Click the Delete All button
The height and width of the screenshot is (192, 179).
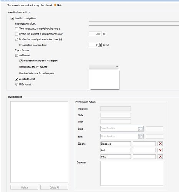54,187
